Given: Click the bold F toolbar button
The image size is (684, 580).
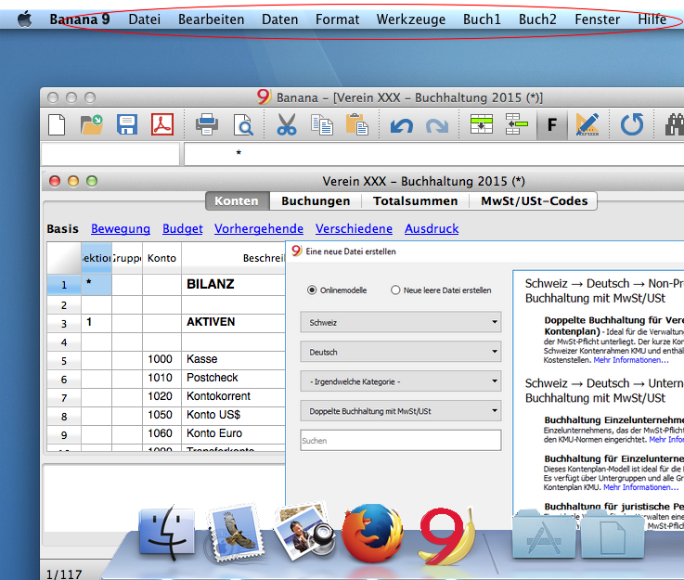Looking at the screenshot, I should tap(552, 125).
